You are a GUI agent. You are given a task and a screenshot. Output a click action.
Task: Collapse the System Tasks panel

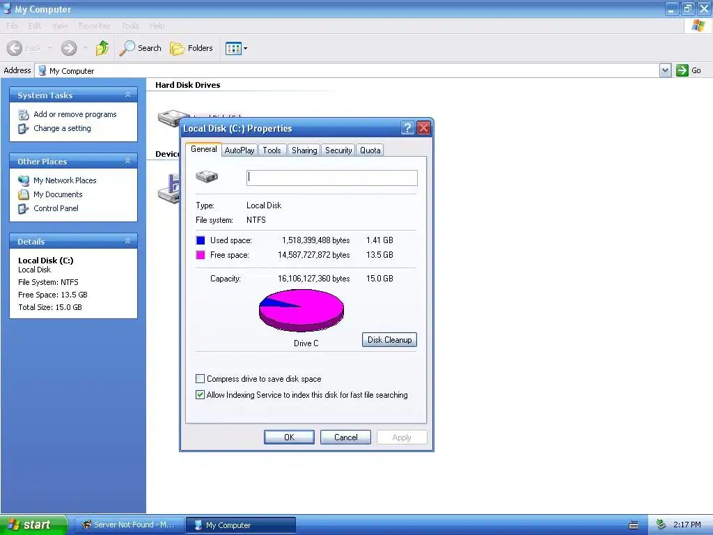click(x=128, y=95)
